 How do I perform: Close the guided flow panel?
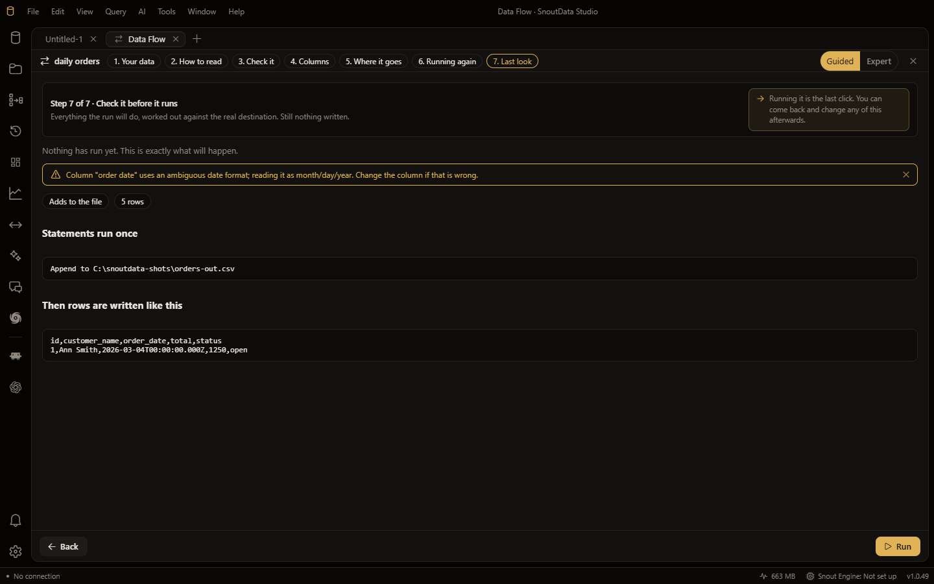pos(913,61)
